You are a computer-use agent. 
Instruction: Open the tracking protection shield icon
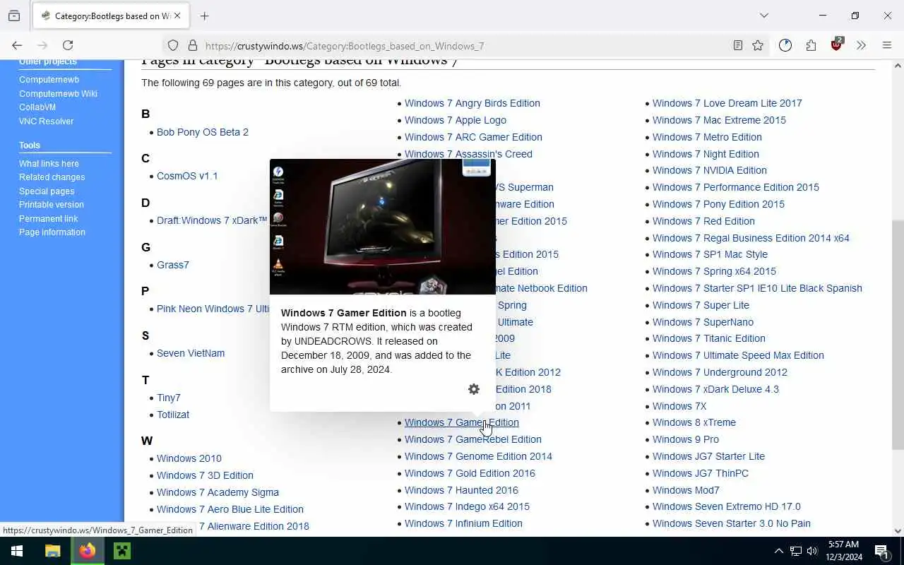(173, 45)
